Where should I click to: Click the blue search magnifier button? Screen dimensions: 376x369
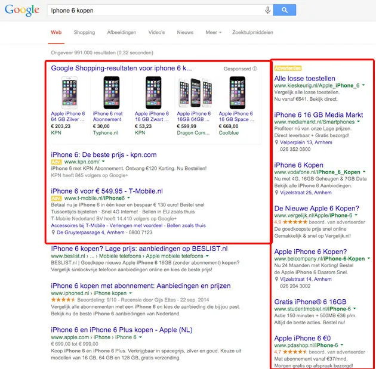point(285,10)
